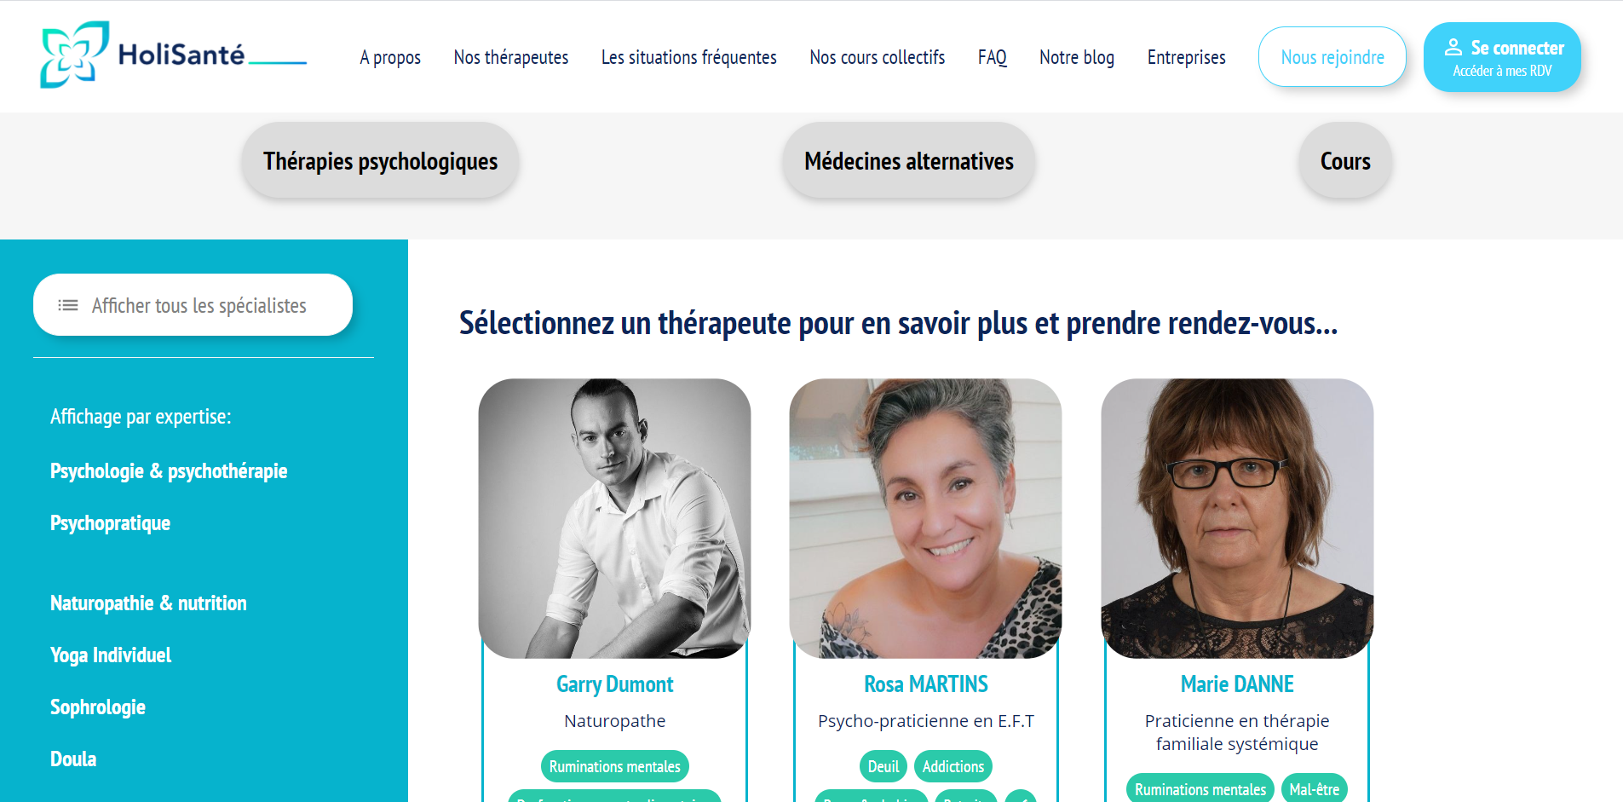The width and height of the screenshot is (1623, 802).
Task: Choose the Sophrologie expertise filter
Action: click(x=98, y=707)
